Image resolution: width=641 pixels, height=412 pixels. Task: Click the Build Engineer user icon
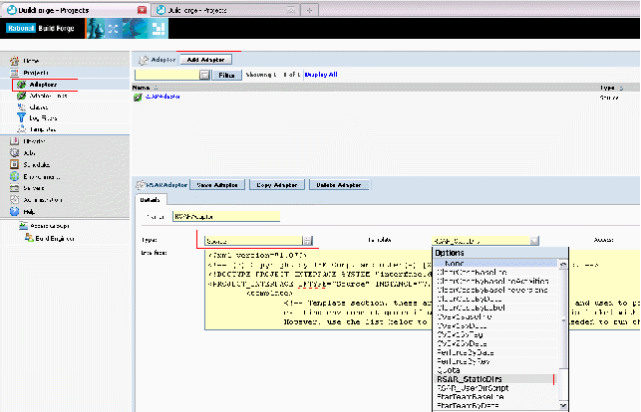pos(29,238)
